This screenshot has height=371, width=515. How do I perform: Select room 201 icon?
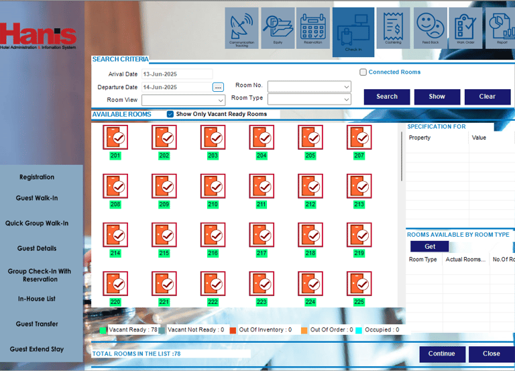[x=115, y=137]
